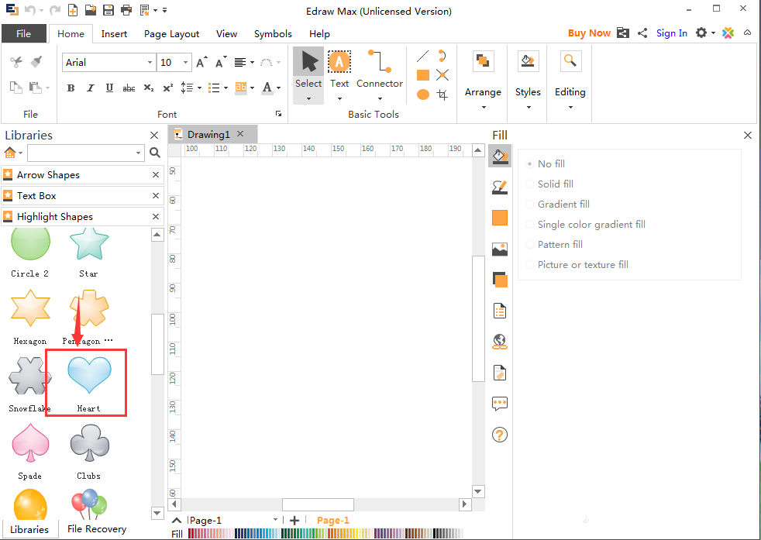Select the Line drawing tool
The width and height of the screenshot is (761, 540).
(422, 56)
